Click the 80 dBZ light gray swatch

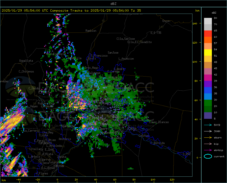point(208,21)
